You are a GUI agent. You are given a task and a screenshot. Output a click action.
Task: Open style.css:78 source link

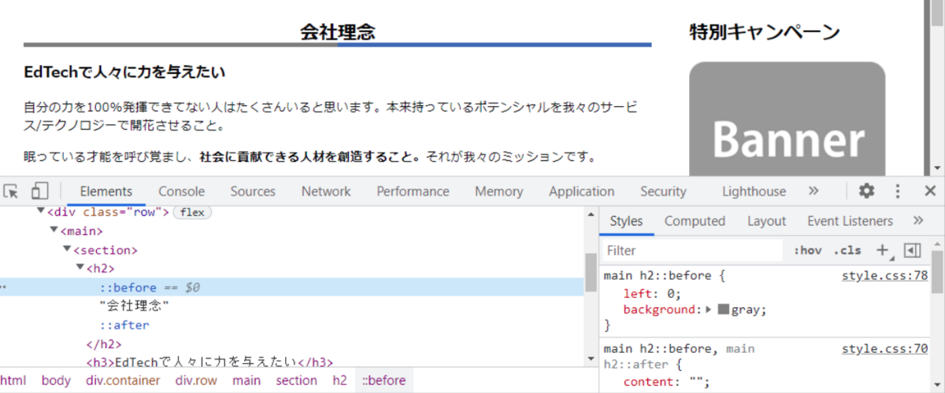884,276
